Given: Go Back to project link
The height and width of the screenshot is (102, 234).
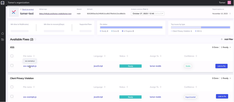Looking at the screenshot, I should coord(28,9).
